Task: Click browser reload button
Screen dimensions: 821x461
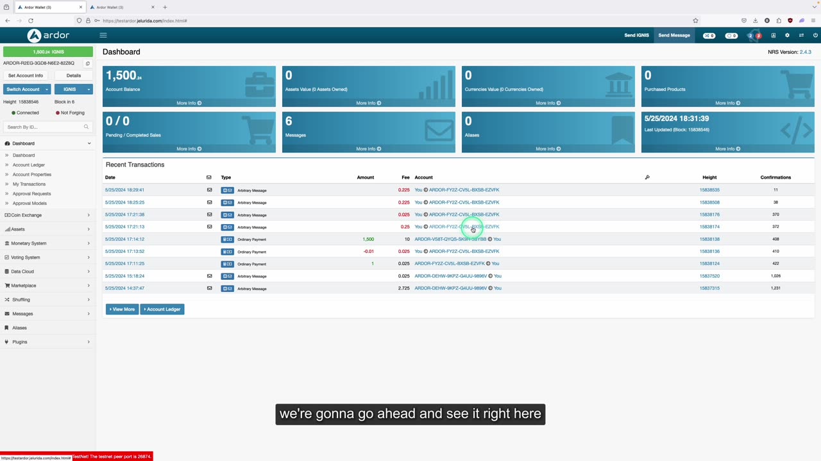Action: click(x=30, y=20)
